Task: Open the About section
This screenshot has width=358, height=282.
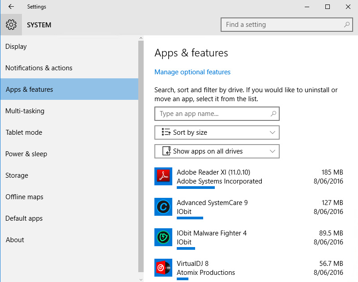Action: click(69, 239)
